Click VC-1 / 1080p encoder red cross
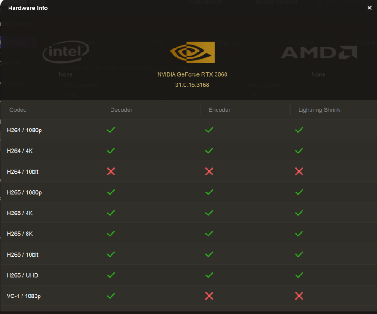377x314 pixels. [x=209, y=296]
